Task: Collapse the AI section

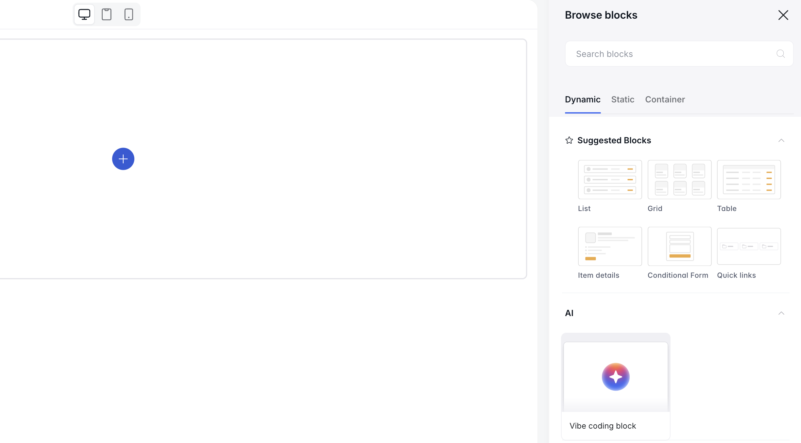Action: pos(781,313)
